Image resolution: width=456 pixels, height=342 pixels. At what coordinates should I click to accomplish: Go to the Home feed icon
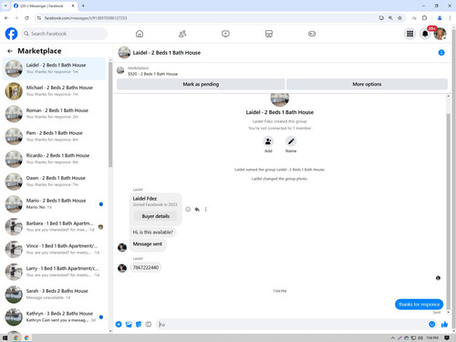pyautogui.click(x=140, y=34)
